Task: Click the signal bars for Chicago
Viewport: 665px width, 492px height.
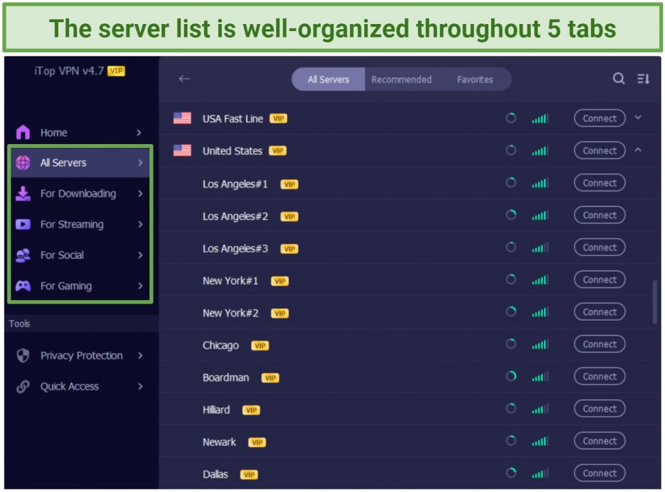Action: click(540, 344)
